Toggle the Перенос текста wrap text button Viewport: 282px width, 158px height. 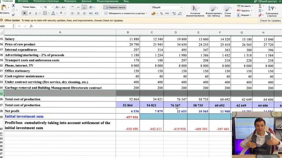pyautogui.click(x=115, y=7)
